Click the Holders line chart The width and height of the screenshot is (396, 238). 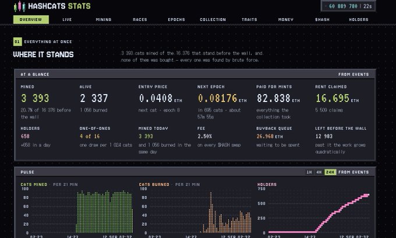click(314, 211)
